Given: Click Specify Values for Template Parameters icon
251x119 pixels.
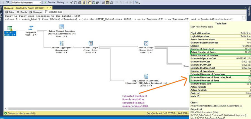Looking at the screenshot, I should (136, 3).
